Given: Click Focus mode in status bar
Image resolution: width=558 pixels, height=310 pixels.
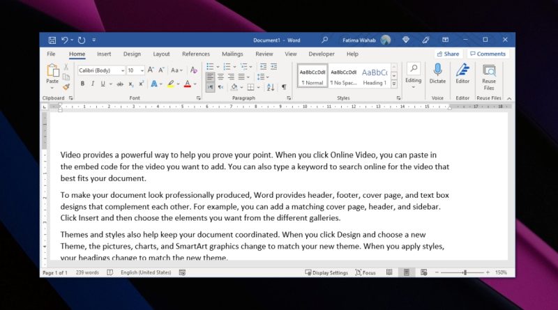Looking at the screenshot, I should pyautogui.click(x=365, y=272).
